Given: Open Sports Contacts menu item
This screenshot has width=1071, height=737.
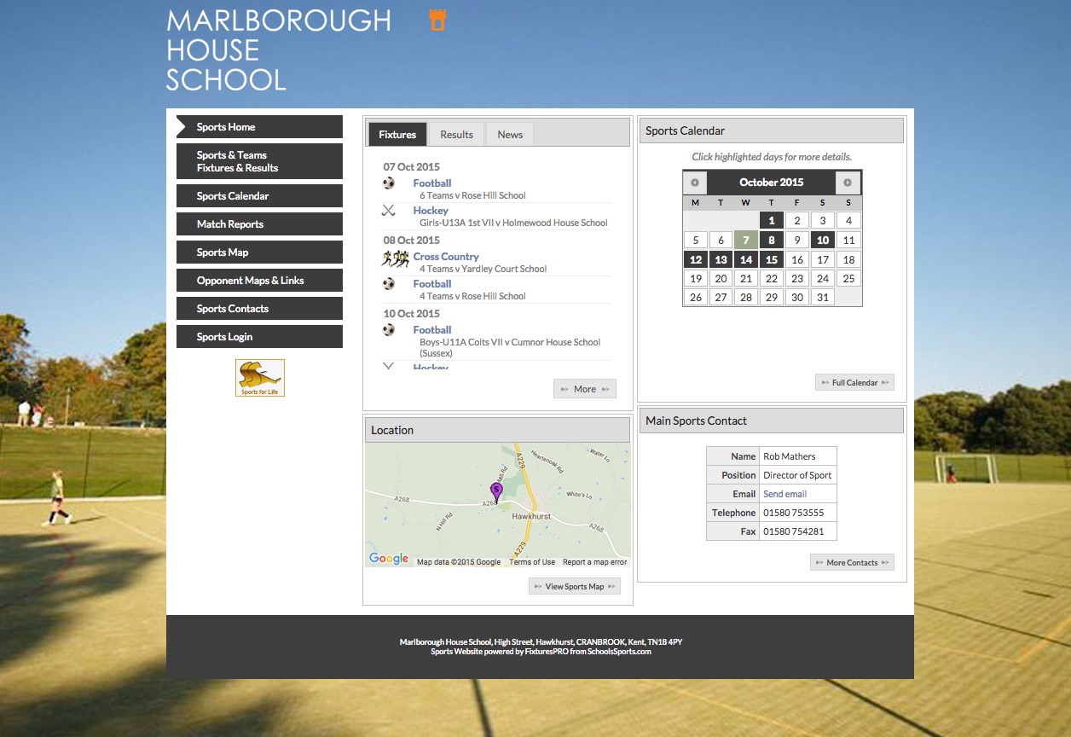Looking at the screenshot, I should pyautogui.click(x=259, y=309).
